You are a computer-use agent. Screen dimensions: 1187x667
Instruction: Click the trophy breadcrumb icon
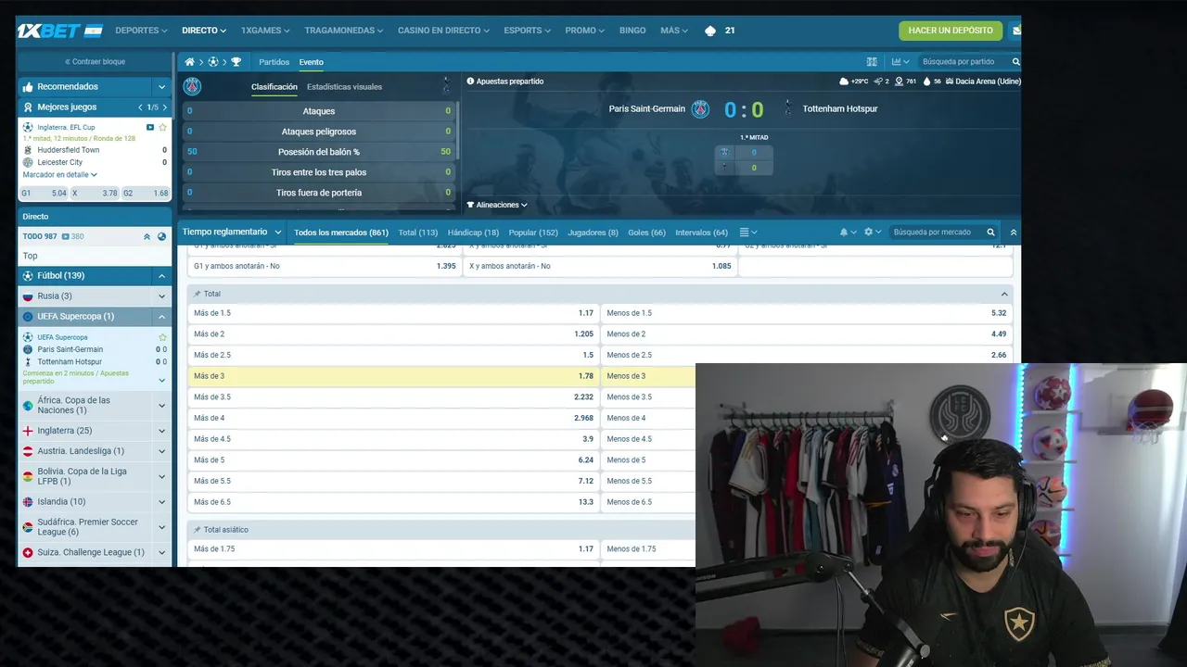pos(236,62)
